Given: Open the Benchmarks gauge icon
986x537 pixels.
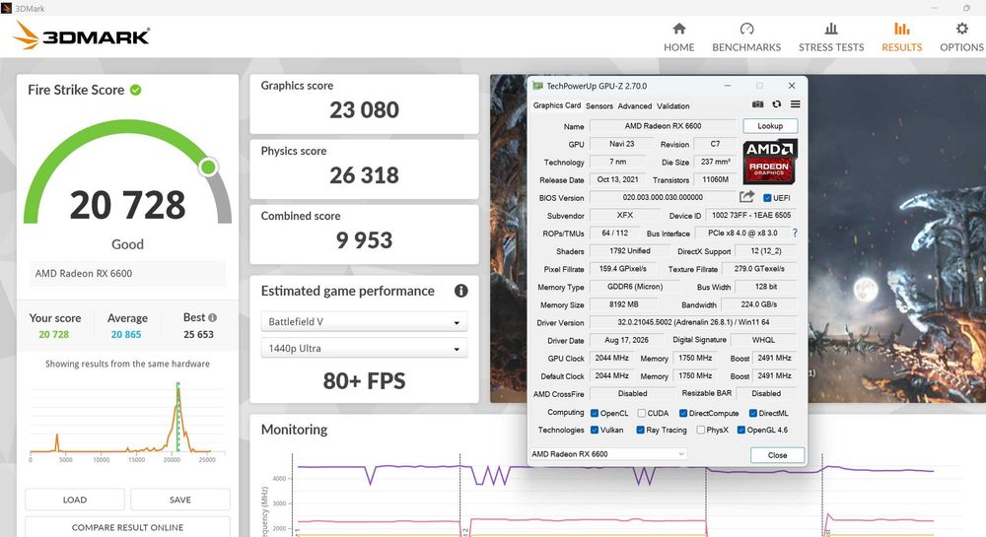Looking at the screenshot, I should (746, 29).
